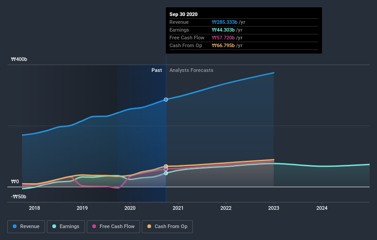This screenshot has width=377, height=240.
Task: Click the -₩50b y-axis label
Action: pyautogui.click(x=18, y=196)
